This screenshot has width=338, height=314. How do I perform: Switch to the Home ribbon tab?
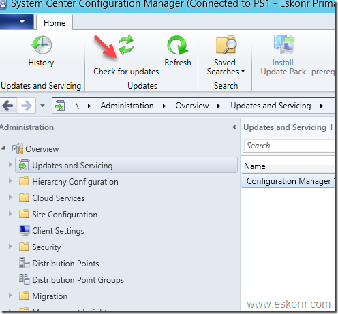[x=55, y=23]
